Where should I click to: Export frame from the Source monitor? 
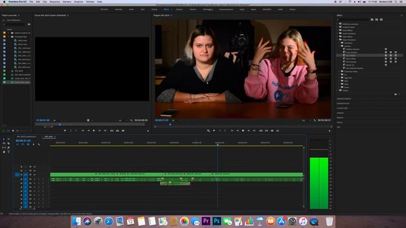click(123, 130)
